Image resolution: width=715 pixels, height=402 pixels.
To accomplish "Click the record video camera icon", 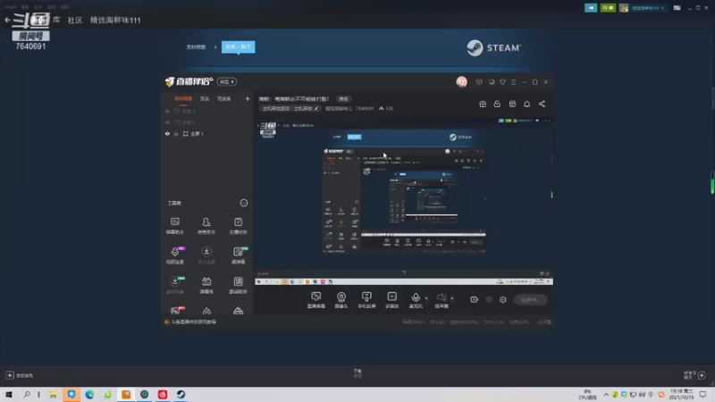I will (475, 299).
